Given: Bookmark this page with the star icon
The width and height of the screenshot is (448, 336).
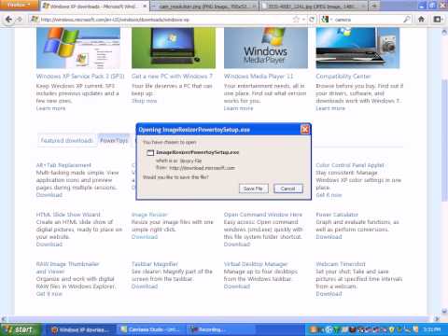Looking at the screenshot, I should point(296,20).
